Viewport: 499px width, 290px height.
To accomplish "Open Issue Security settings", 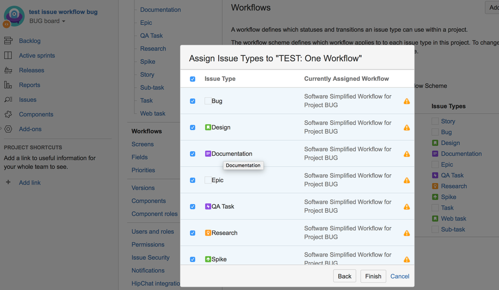I will (150, 258).
